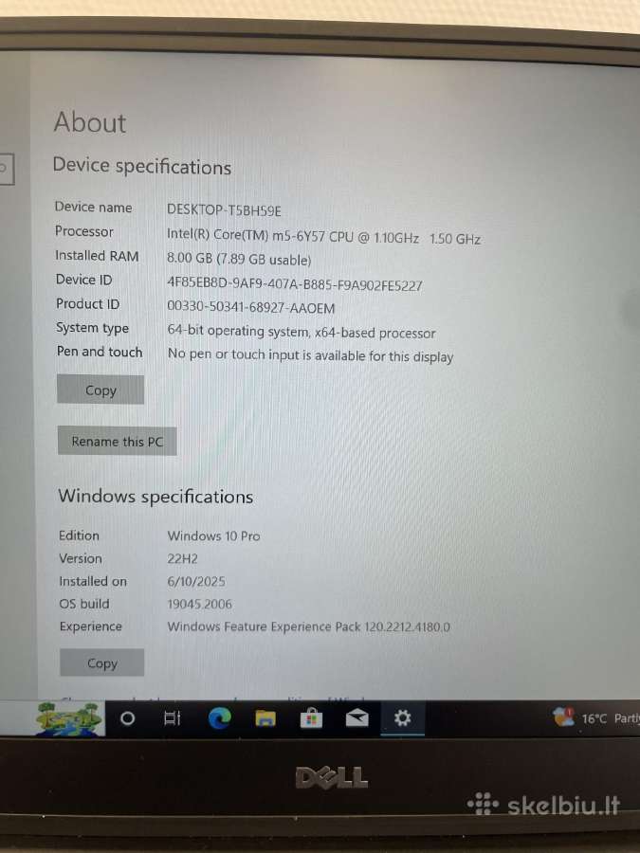This screenshot has width=640, height=853.
Task: Click Windows specifications heading
Action: 155,496
